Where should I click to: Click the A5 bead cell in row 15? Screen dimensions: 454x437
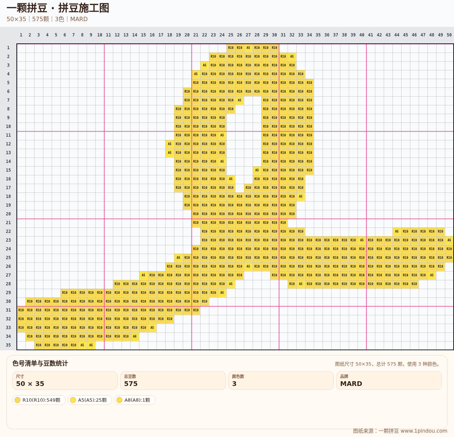[257, 170]
